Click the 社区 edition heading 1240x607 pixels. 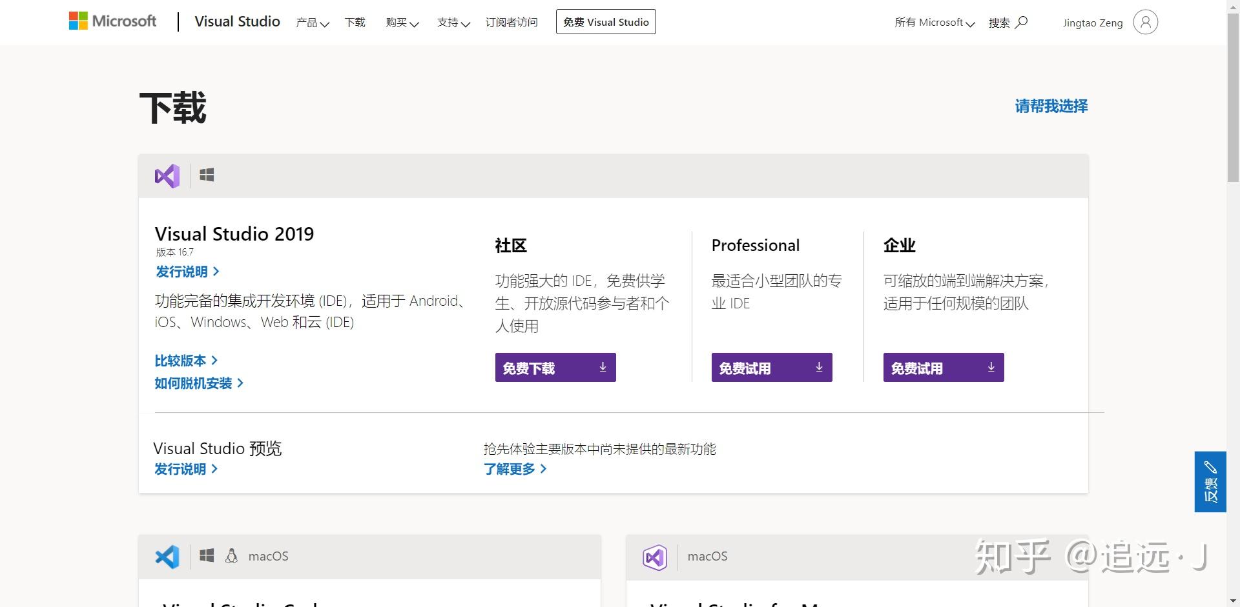(511, 245)
